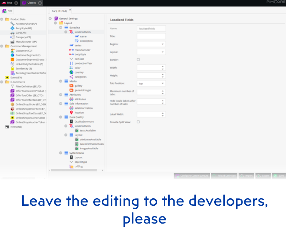Click the textsAvailable calculated-value icon
286x241 pixels.
[x=77, y=130]
